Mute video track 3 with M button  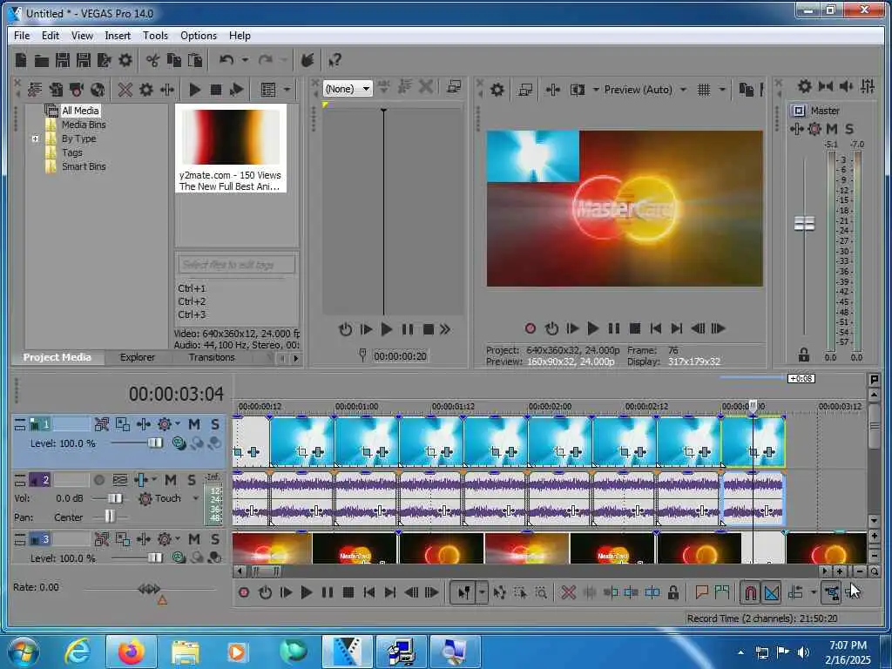194,538
